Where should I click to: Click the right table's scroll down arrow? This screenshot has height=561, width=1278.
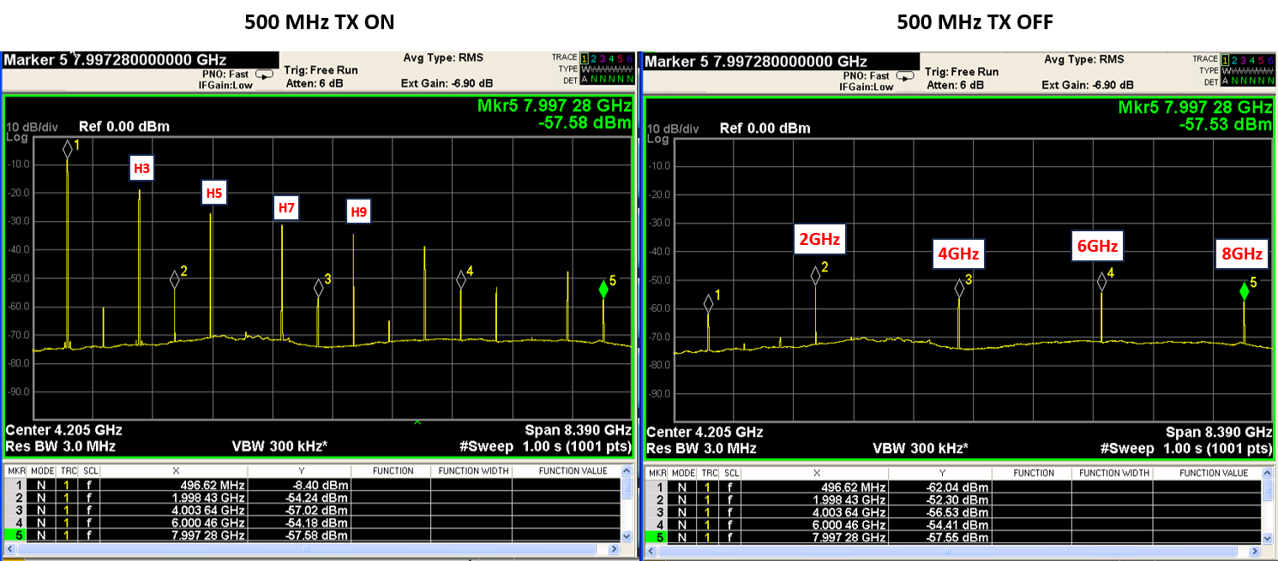tap(1268, 537)
